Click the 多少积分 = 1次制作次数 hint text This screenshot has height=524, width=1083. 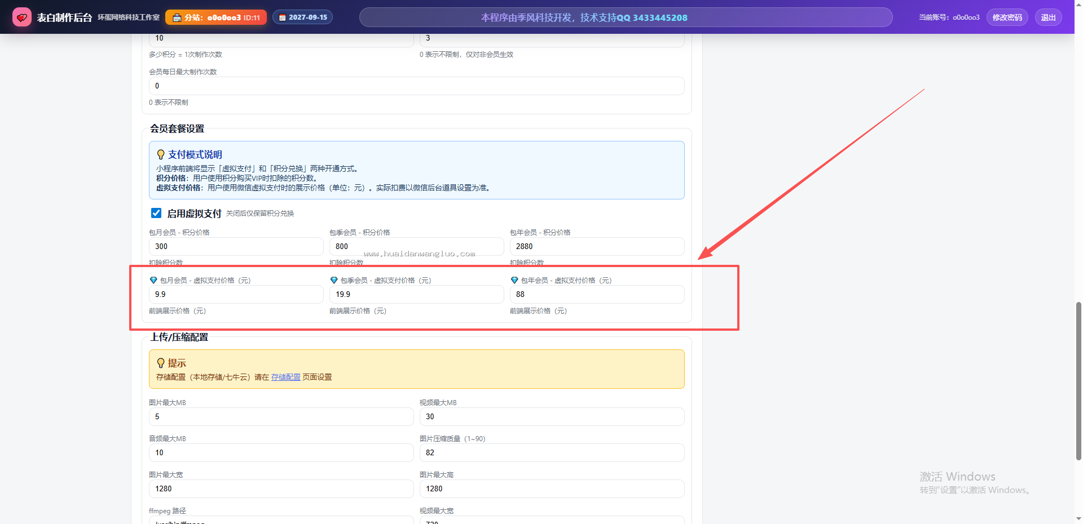(x=186, y=55)
